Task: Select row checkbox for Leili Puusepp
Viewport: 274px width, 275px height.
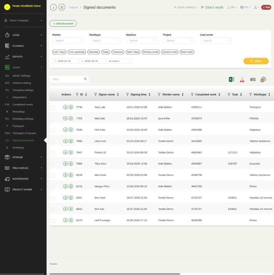Action: [x=52, y=221]
